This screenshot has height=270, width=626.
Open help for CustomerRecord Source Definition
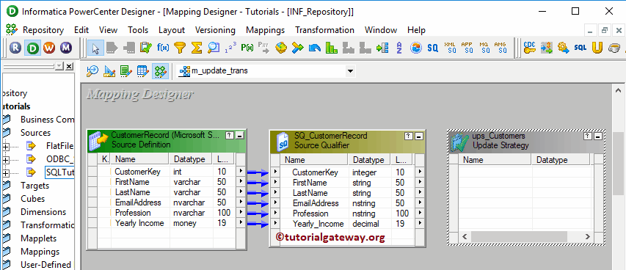click(230, 136)
